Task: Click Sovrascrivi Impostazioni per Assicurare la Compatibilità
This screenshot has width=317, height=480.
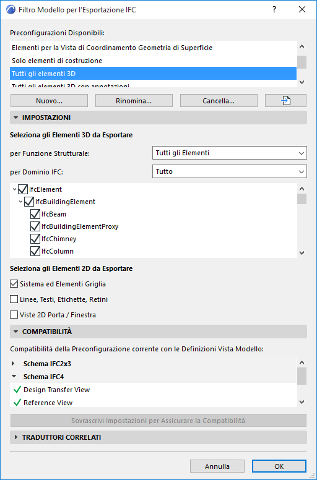Action: [x=158, y=421]
